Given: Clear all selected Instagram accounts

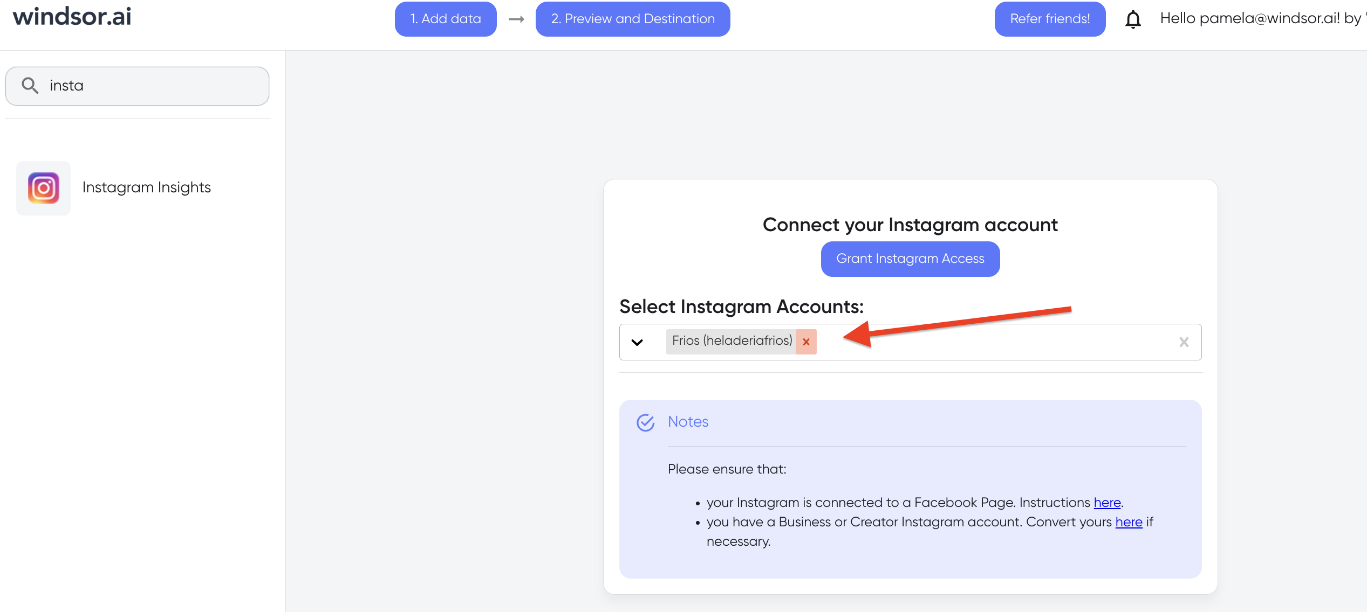Looking at the screenshot, I should point(1184,341).
